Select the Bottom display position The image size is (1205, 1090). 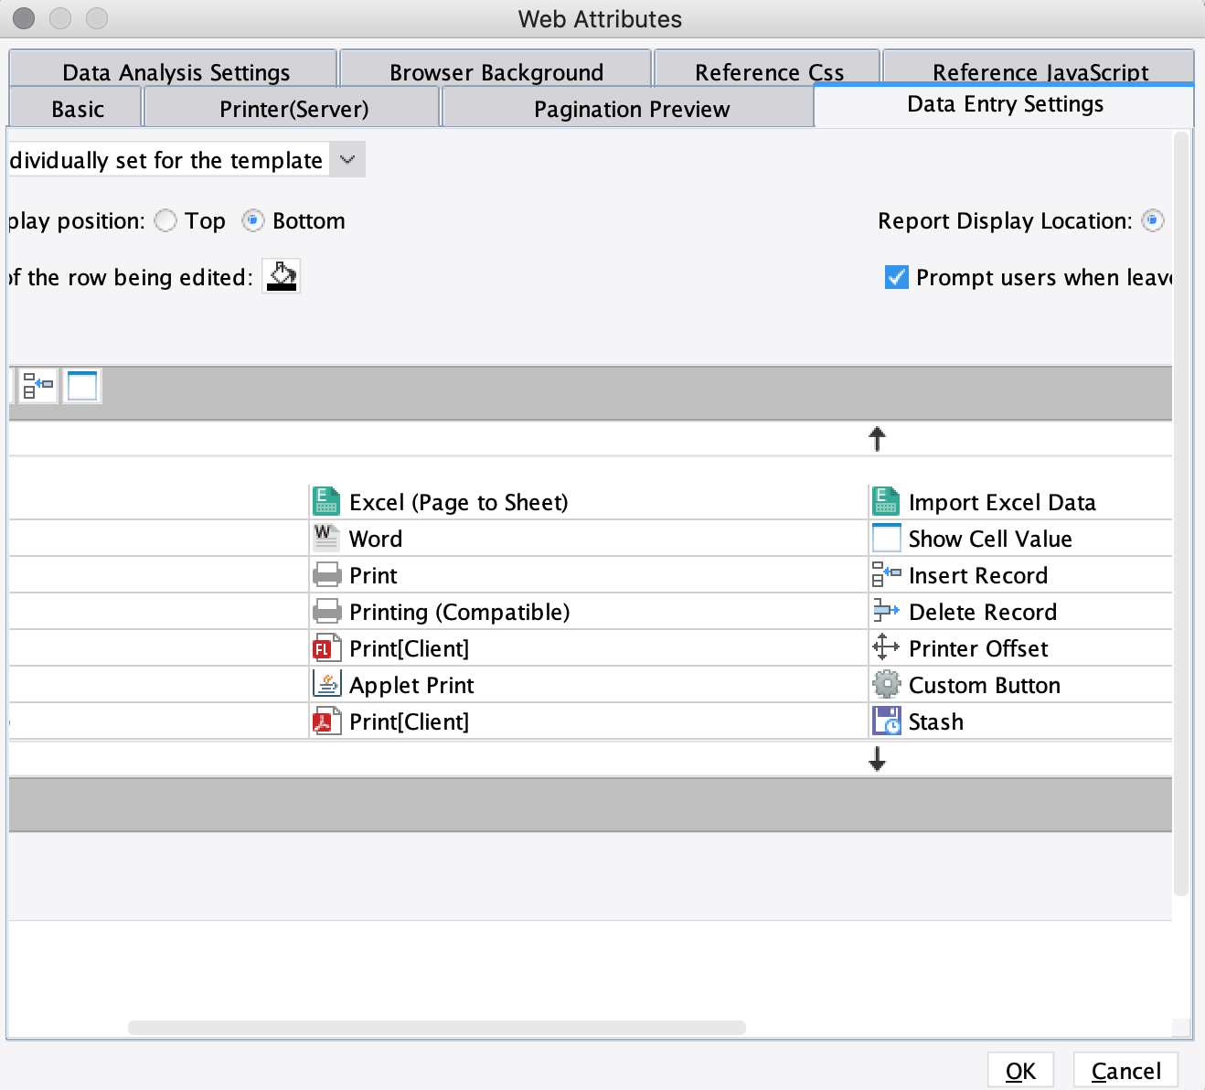252,220
